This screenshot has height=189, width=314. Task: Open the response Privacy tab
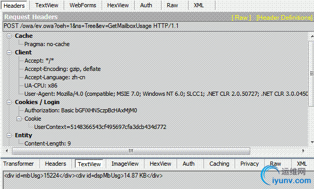(250, 164)
